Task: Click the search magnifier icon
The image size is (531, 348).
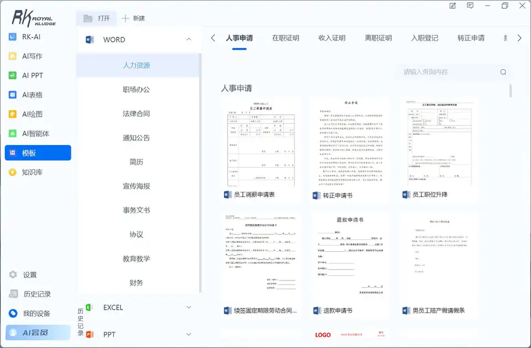Action: click(503, 72)
